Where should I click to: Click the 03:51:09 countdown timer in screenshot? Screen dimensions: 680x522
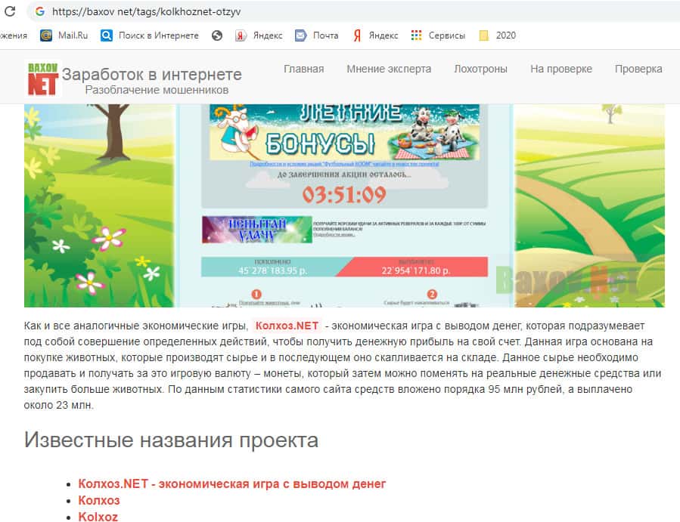click(x=344, y=194)
